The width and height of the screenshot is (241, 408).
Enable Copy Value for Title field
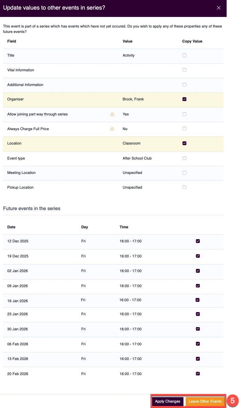pos(184,55)
